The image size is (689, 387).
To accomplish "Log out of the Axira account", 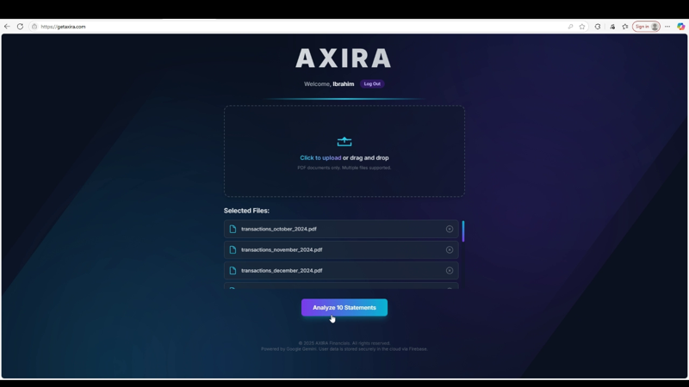I will [372, 83].
